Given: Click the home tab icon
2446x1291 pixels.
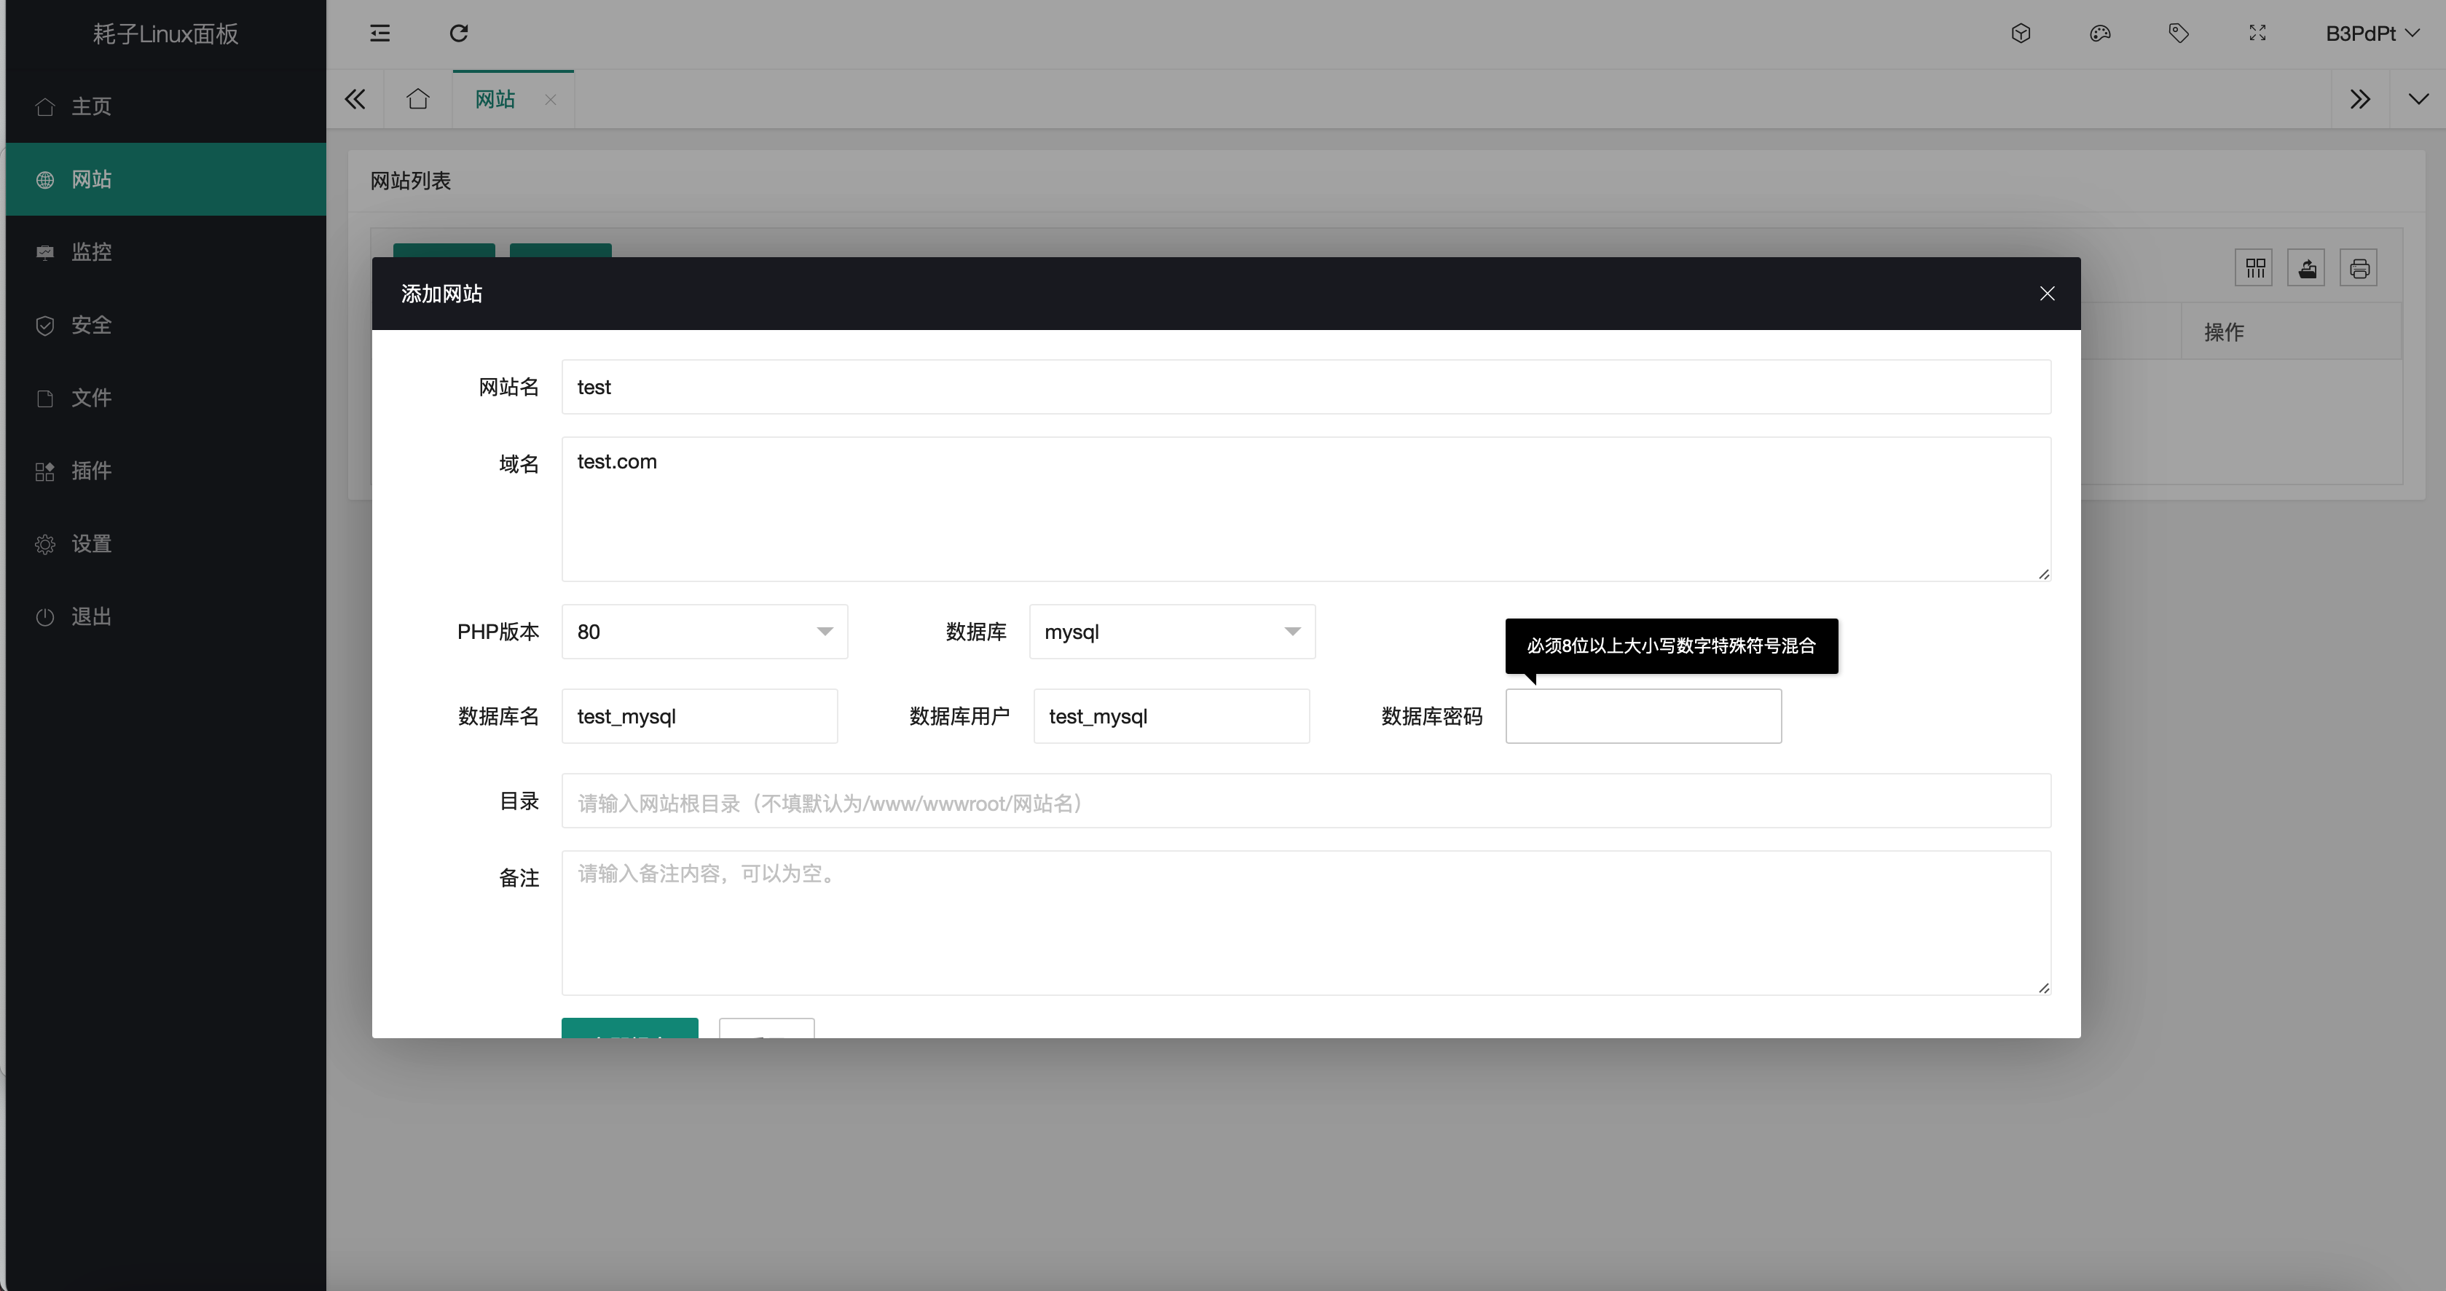Looking at the screenshot, I should [x=418, y=99].
